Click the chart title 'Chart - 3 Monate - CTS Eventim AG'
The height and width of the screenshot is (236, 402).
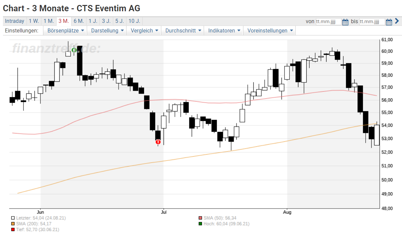pyautogui.click(x=72, y=8)
